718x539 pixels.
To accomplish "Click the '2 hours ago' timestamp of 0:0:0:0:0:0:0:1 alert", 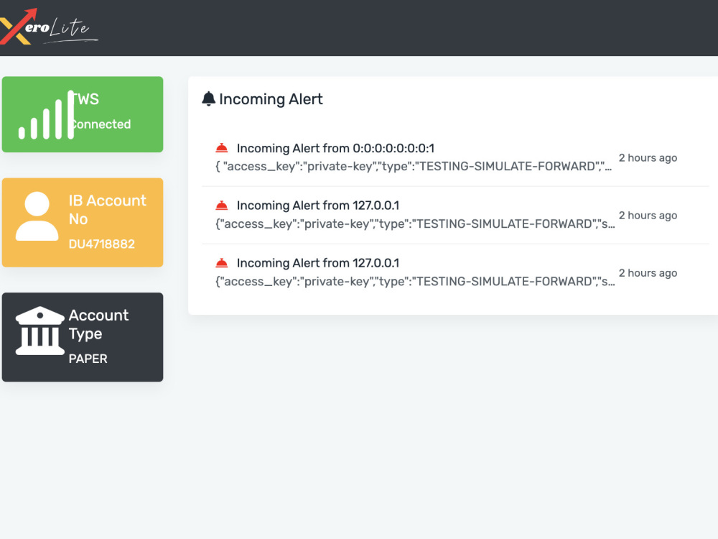I will 648,157.
